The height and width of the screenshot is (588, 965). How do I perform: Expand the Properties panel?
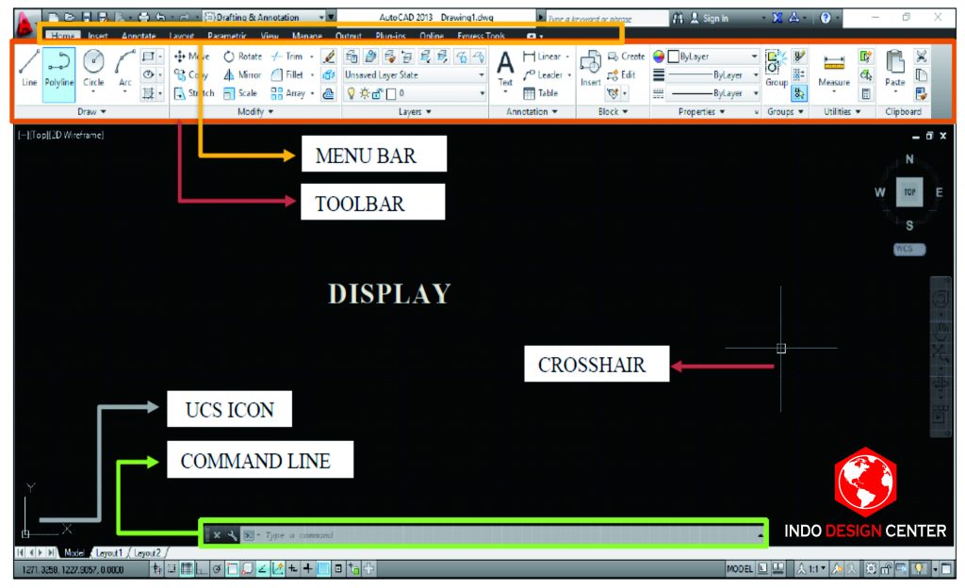pos(701,112)
